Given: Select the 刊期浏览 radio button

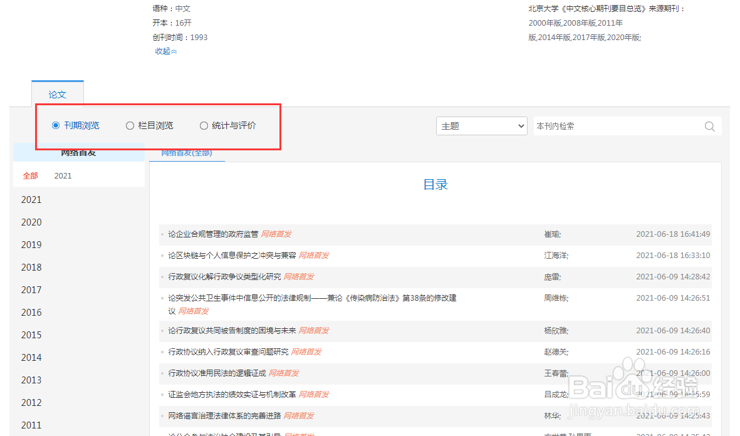Looking at the screenshot, I should coord(56,125).
